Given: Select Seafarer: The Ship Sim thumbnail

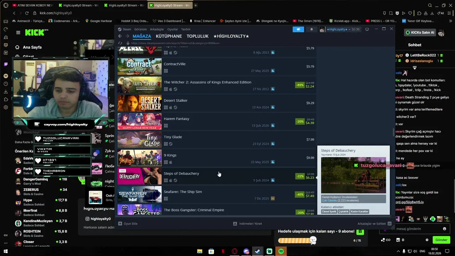Looking at the screenshot, I should click(x=139, y=194).
